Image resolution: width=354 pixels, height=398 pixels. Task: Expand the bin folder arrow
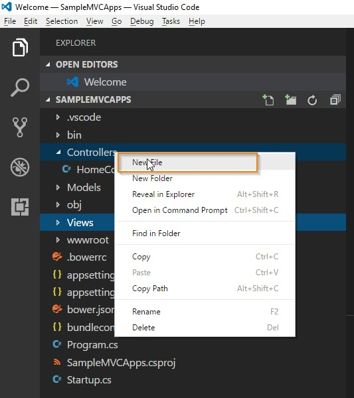pyautogui.click(x=58, y=135)
